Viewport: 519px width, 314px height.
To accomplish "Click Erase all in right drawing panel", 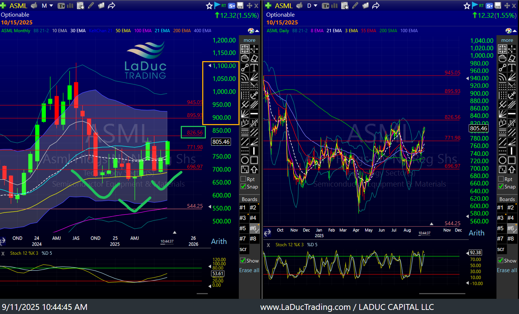I will (x=507, y=270).
